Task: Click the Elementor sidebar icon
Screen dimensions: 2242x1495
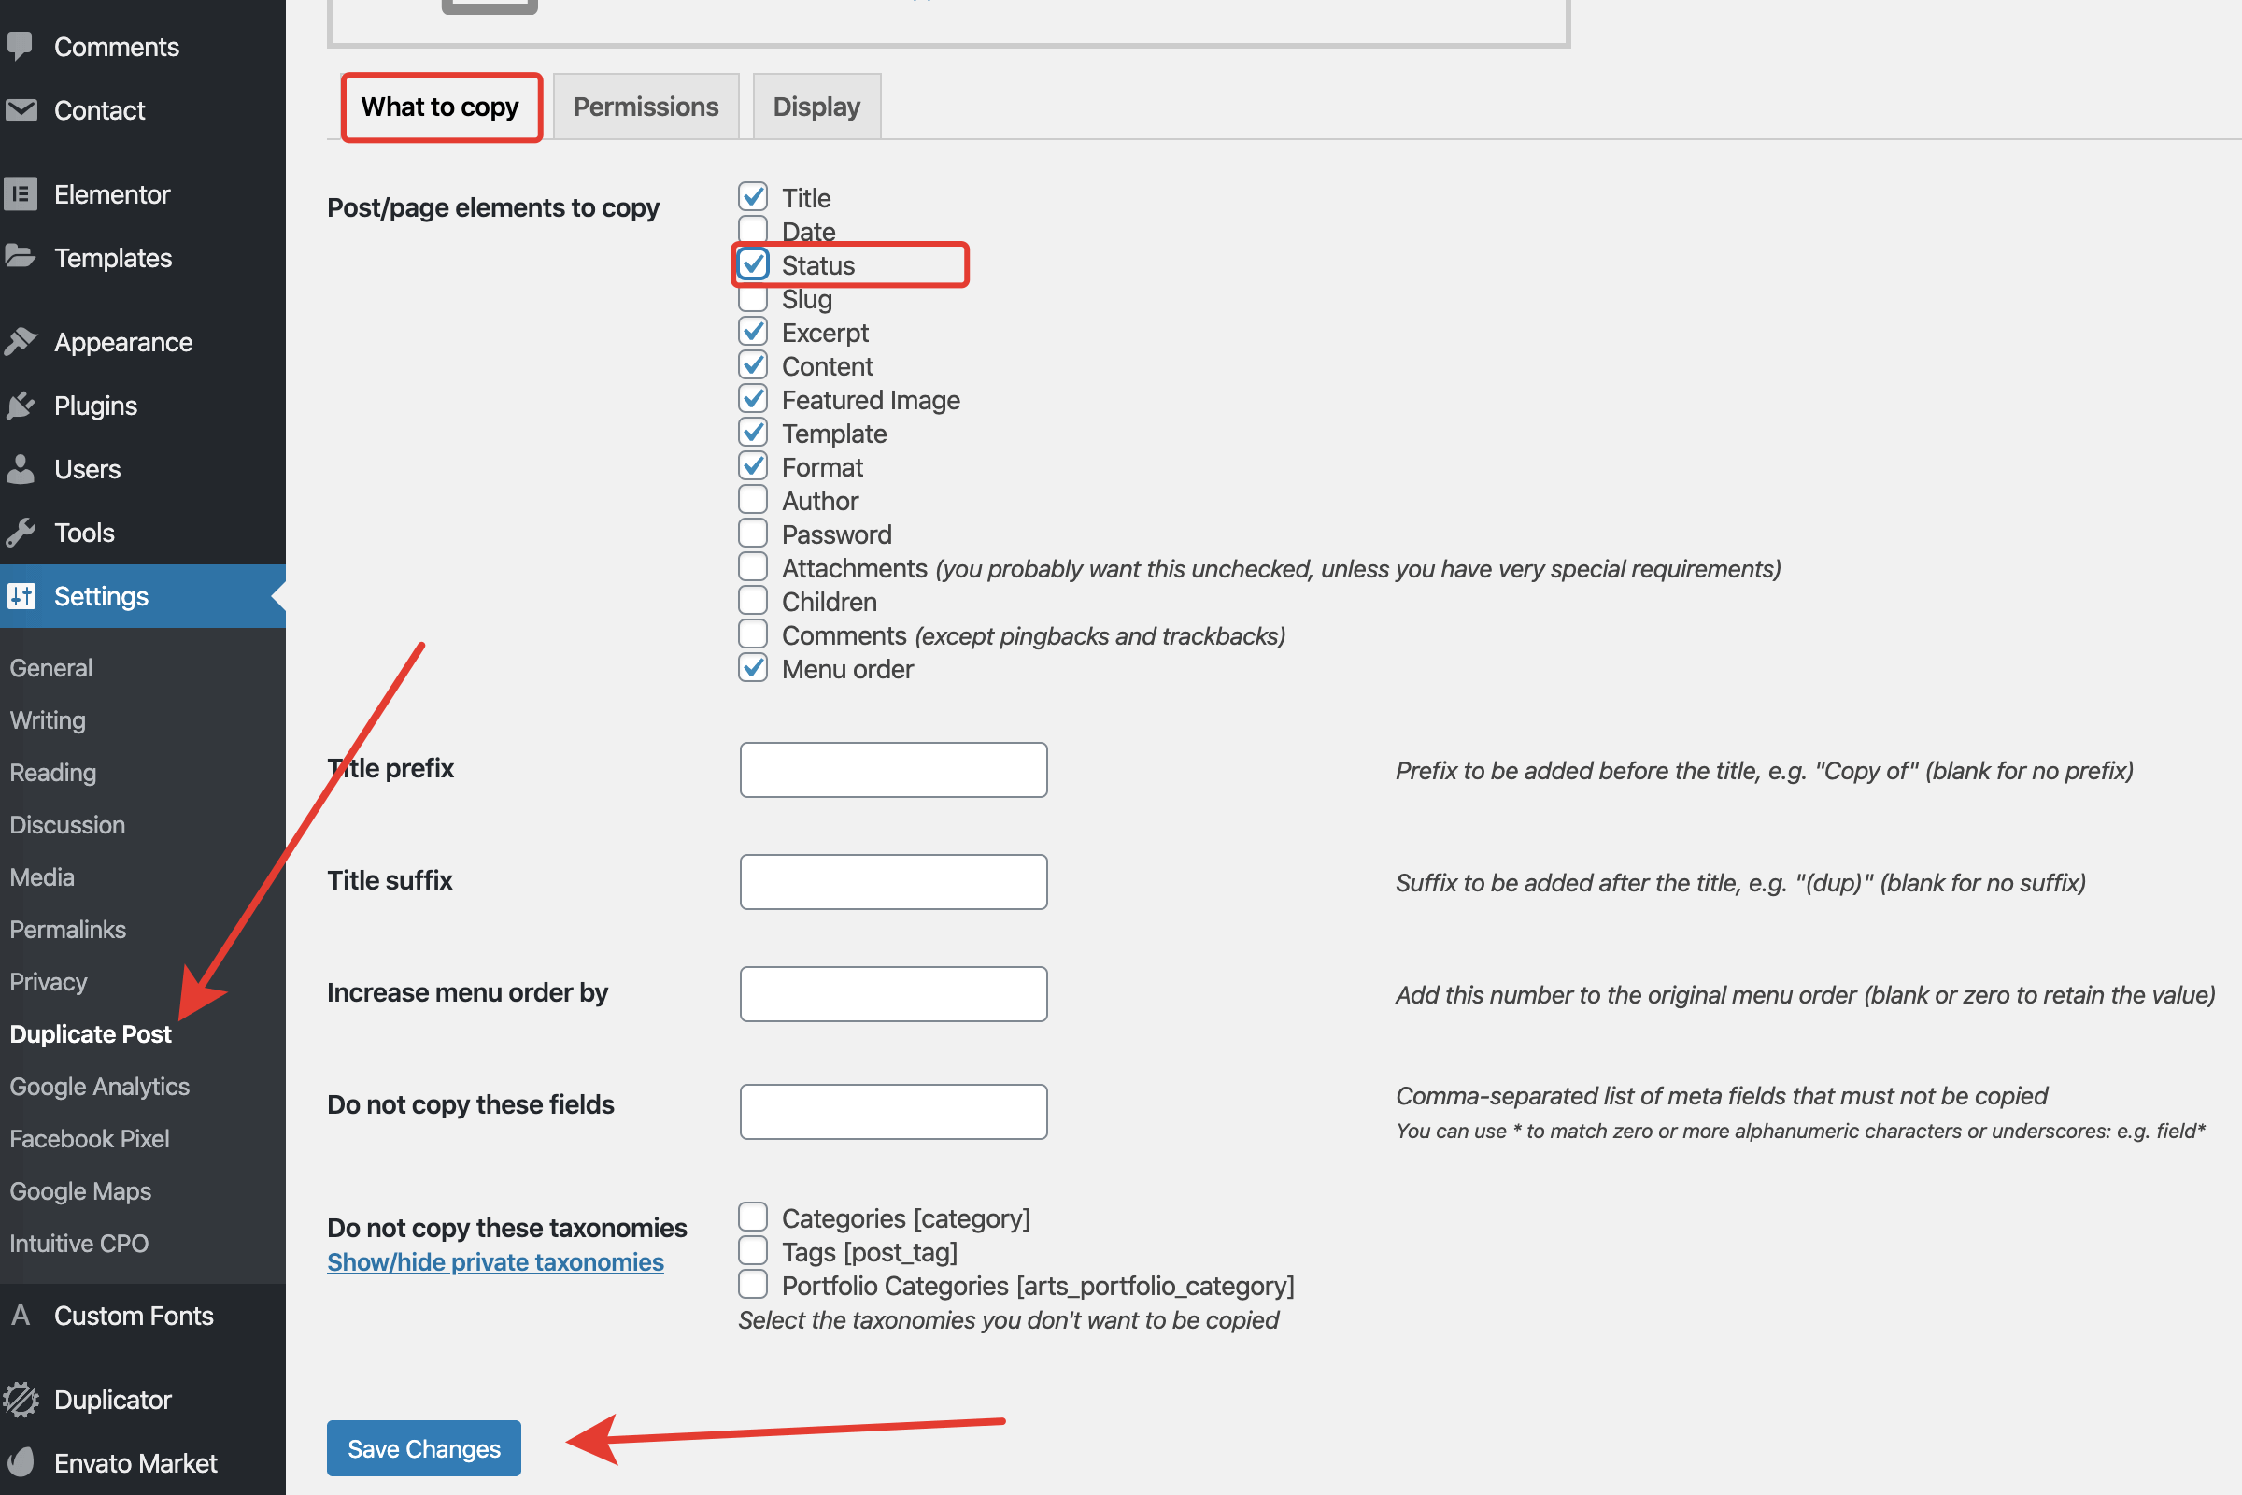Action: tap(20, 193)
